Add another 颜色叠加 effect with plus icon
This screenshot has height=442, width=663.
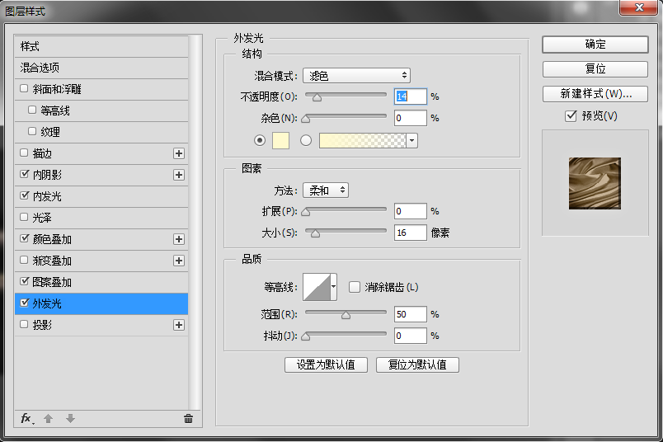coord(179,239)
